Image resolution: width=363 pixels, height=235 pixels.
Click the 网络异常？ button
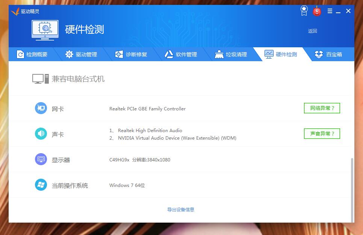pyautogui.click(x=322, y=108)
